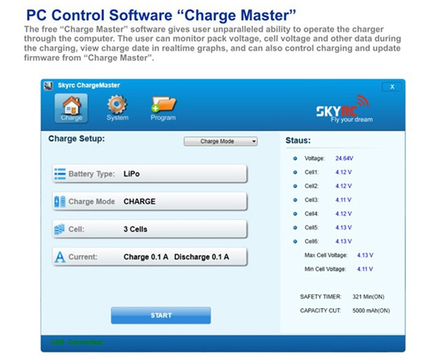
Task: Click the Cell5 status bullet
Action: coord(295,228)
